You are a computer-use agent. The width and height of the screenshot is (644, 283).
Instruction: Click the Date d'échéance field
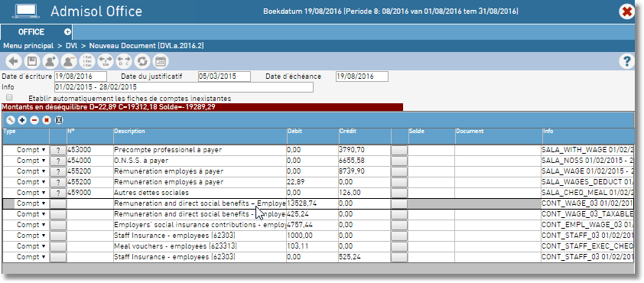click(x=362, y=76)
